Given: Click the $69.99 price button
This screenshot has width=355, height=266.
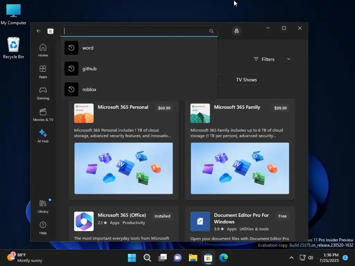Looking at the screenshot, I should point(164,108).
